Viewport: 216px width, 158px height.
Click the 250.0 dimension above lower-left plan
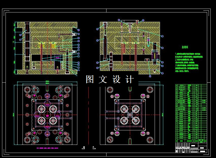pyautogui.click(x=47, y=81)
